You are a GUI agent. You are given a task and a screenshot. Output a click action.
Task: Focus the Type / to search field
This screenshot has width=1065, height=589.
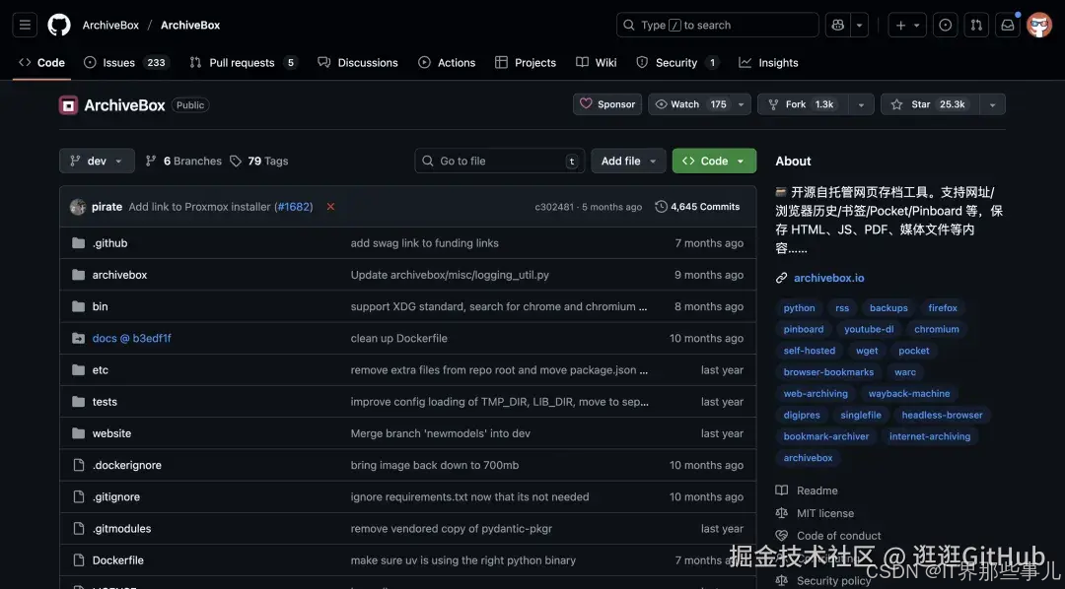717,25
